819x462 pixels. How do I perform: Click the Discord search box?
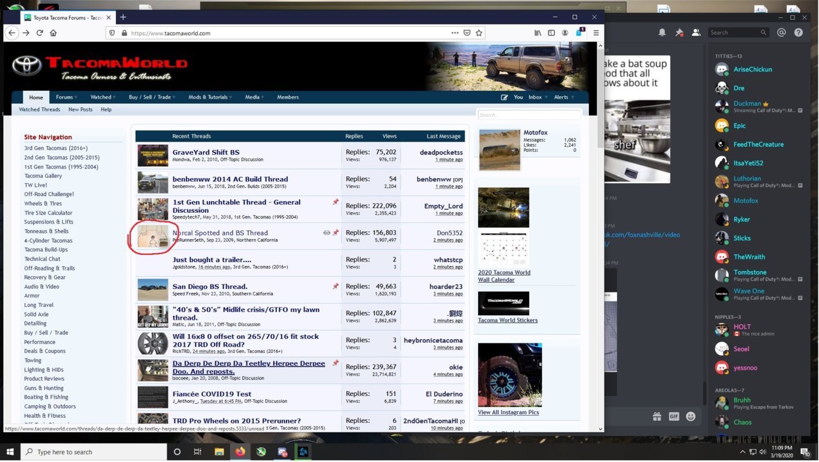(x=739, y=33)
